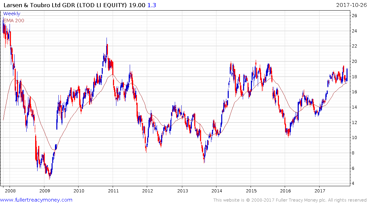Click the 14 price axis label
Screen dimensions: 367x205
coord(354,107)
